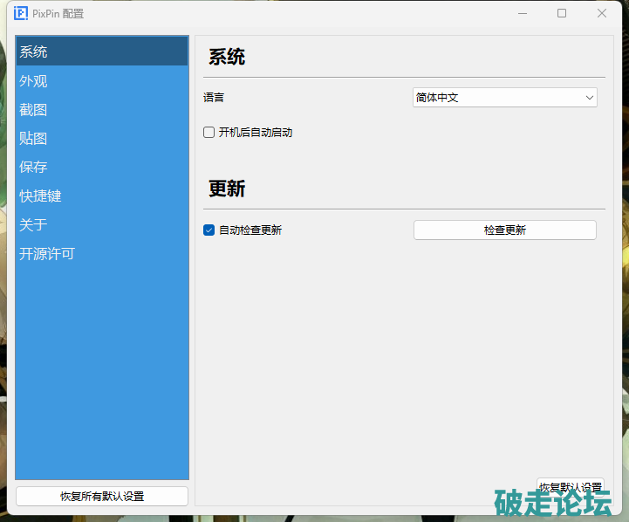Open the 关于 about page

click(x=34, y=225)
